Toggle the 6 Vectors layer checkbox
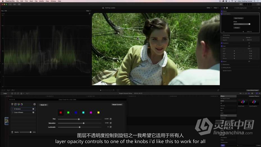Image resolution: width=261 pixels, height=147 pixels. [x=33, y=109]
